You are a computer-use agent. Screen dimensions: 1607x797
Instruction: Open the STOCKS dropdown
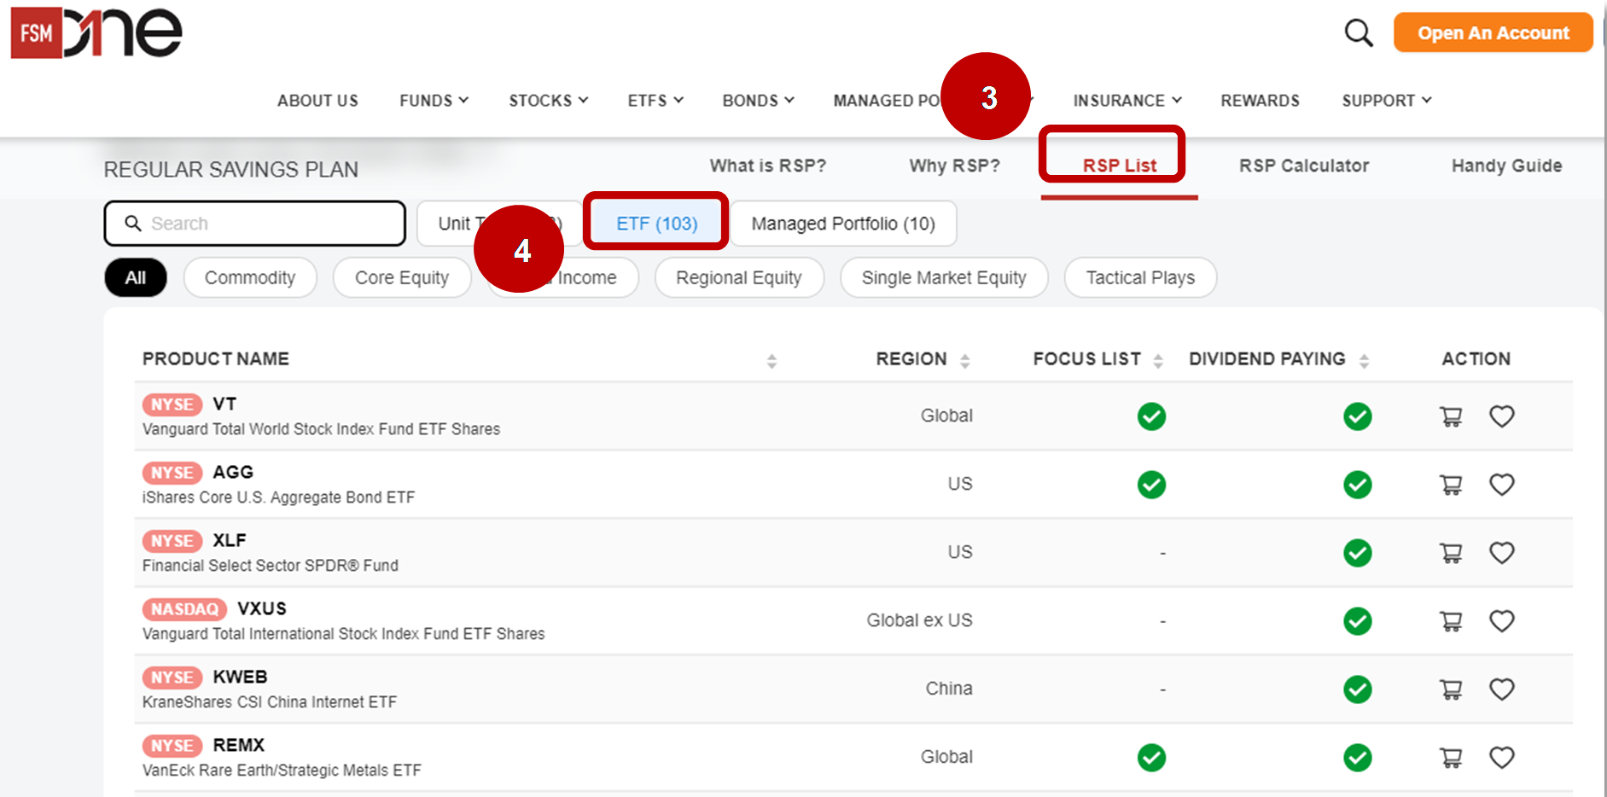(547, 100)
